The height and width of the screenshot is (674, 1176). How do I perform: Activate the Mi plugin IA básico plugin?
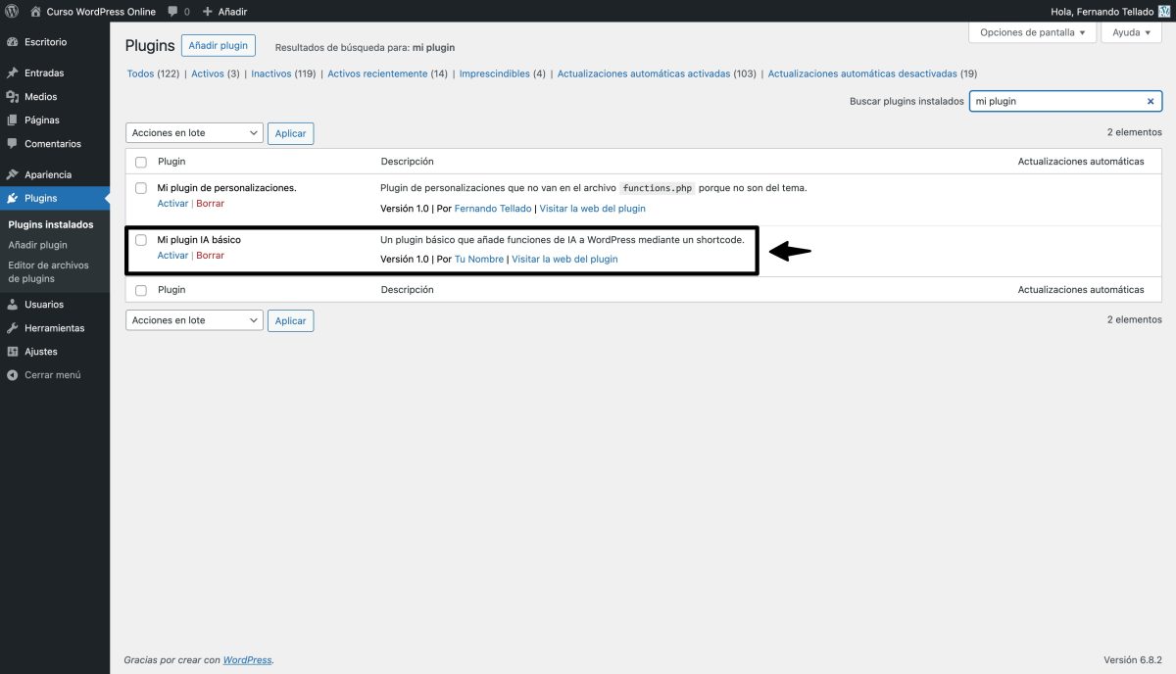[172, 255]
